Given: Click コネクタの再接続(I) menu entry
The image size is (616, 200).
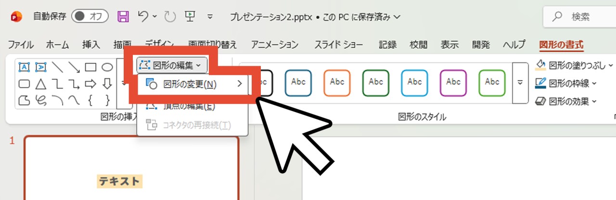Looking at the screenshot, I should pos(192,125).
